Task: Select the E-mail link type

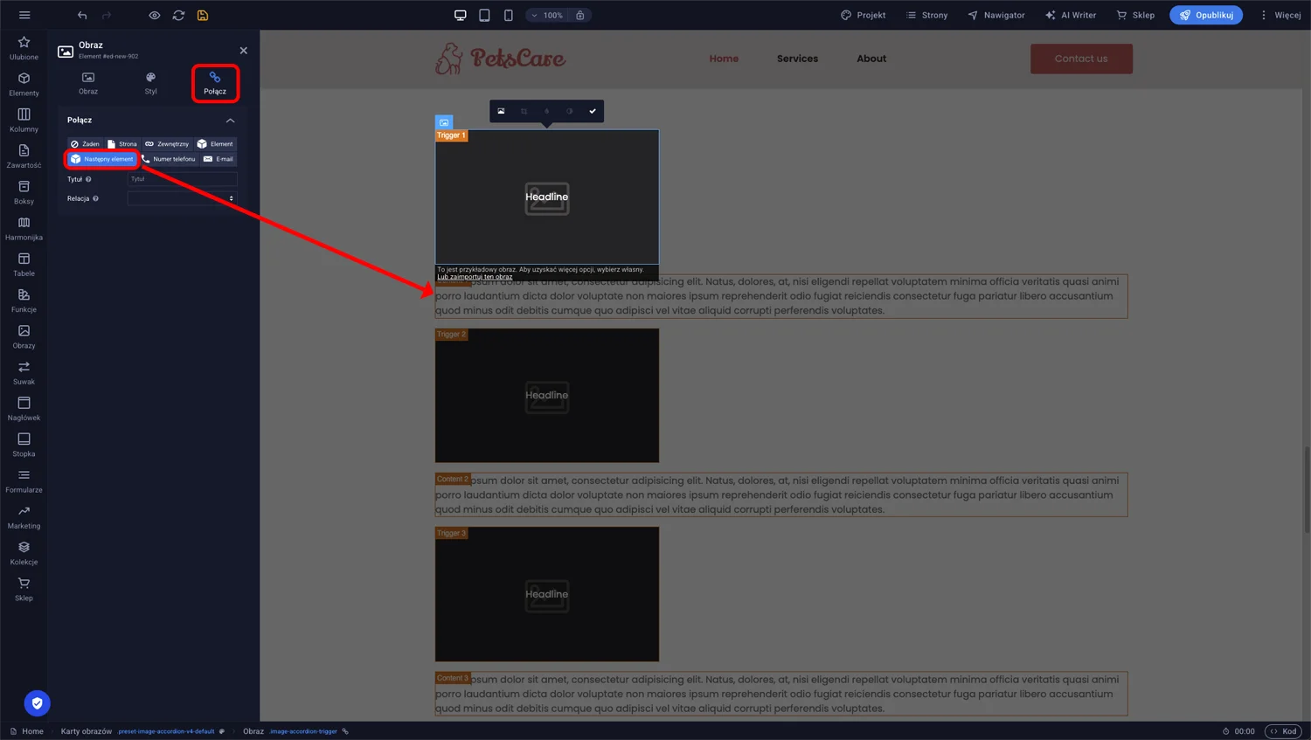Action: 218,159
